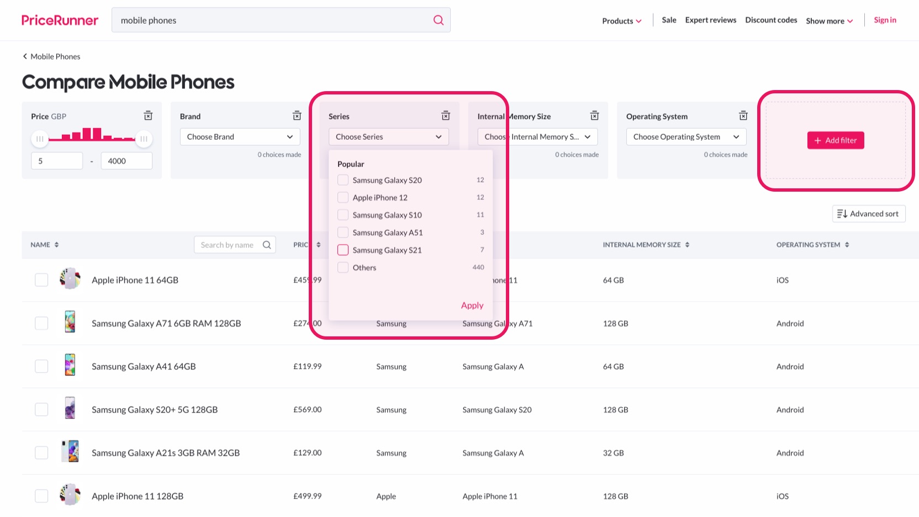Grab the maximum price slider handle

[144, 139]
